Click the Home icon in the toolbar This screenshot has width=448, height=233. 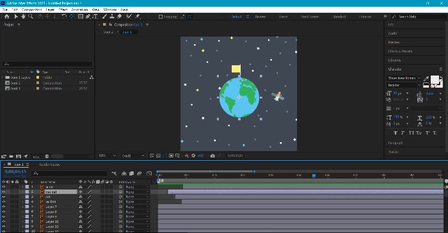point(7,17)
